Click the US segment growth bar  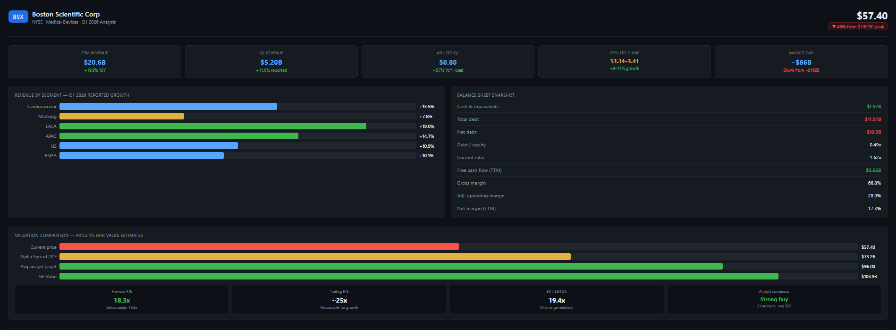pos(149,146)
